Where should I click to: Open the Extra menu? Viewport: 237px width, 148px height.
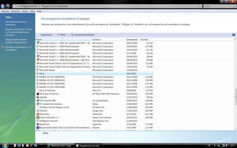[32, 11]
